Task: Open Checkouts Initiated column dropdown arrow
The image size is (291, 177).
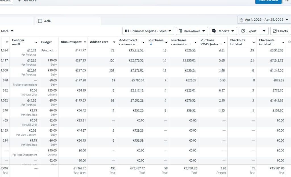Action: pos(254,42)
